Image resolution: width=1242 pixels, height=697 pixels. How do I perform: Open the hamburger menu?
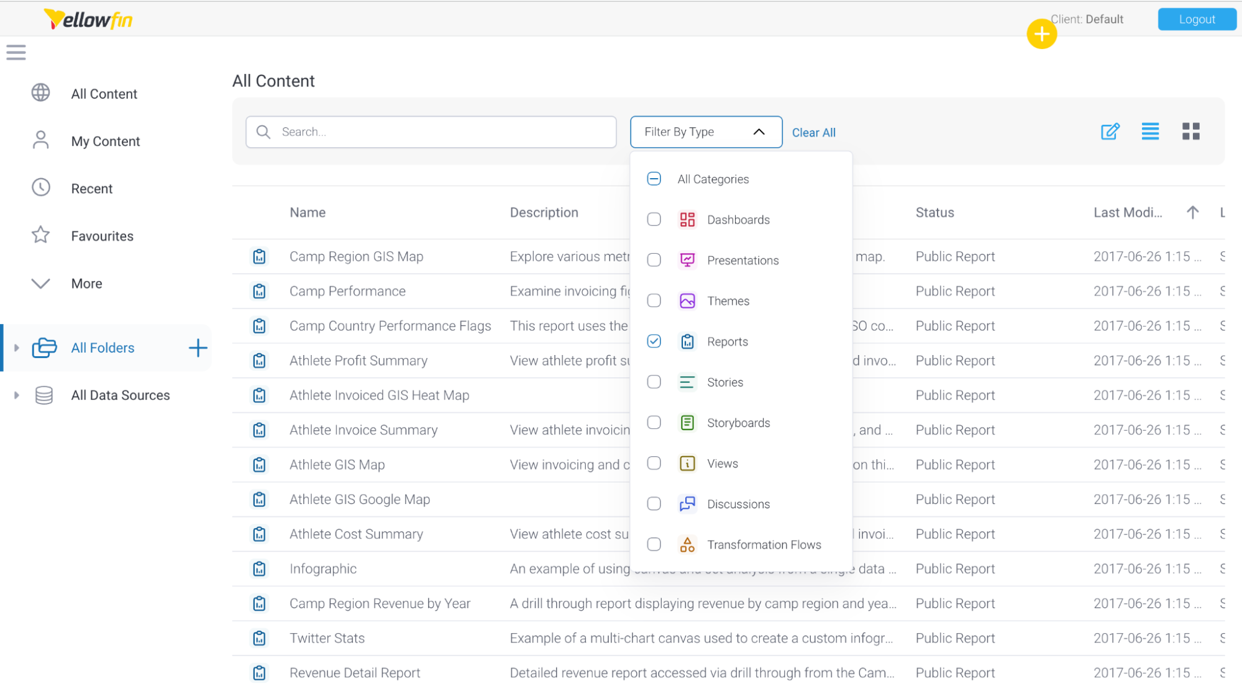(16, 52)
